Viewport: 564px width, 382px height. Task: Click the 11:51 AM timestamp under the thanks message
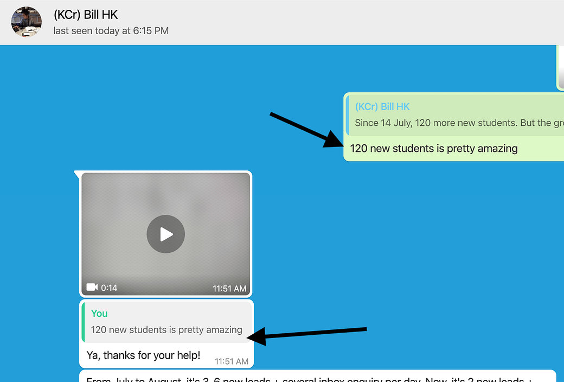(x=232, y=361)
